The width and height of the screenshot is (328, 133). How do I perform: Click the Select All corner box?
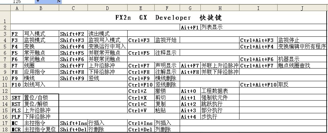pos(5,8)
